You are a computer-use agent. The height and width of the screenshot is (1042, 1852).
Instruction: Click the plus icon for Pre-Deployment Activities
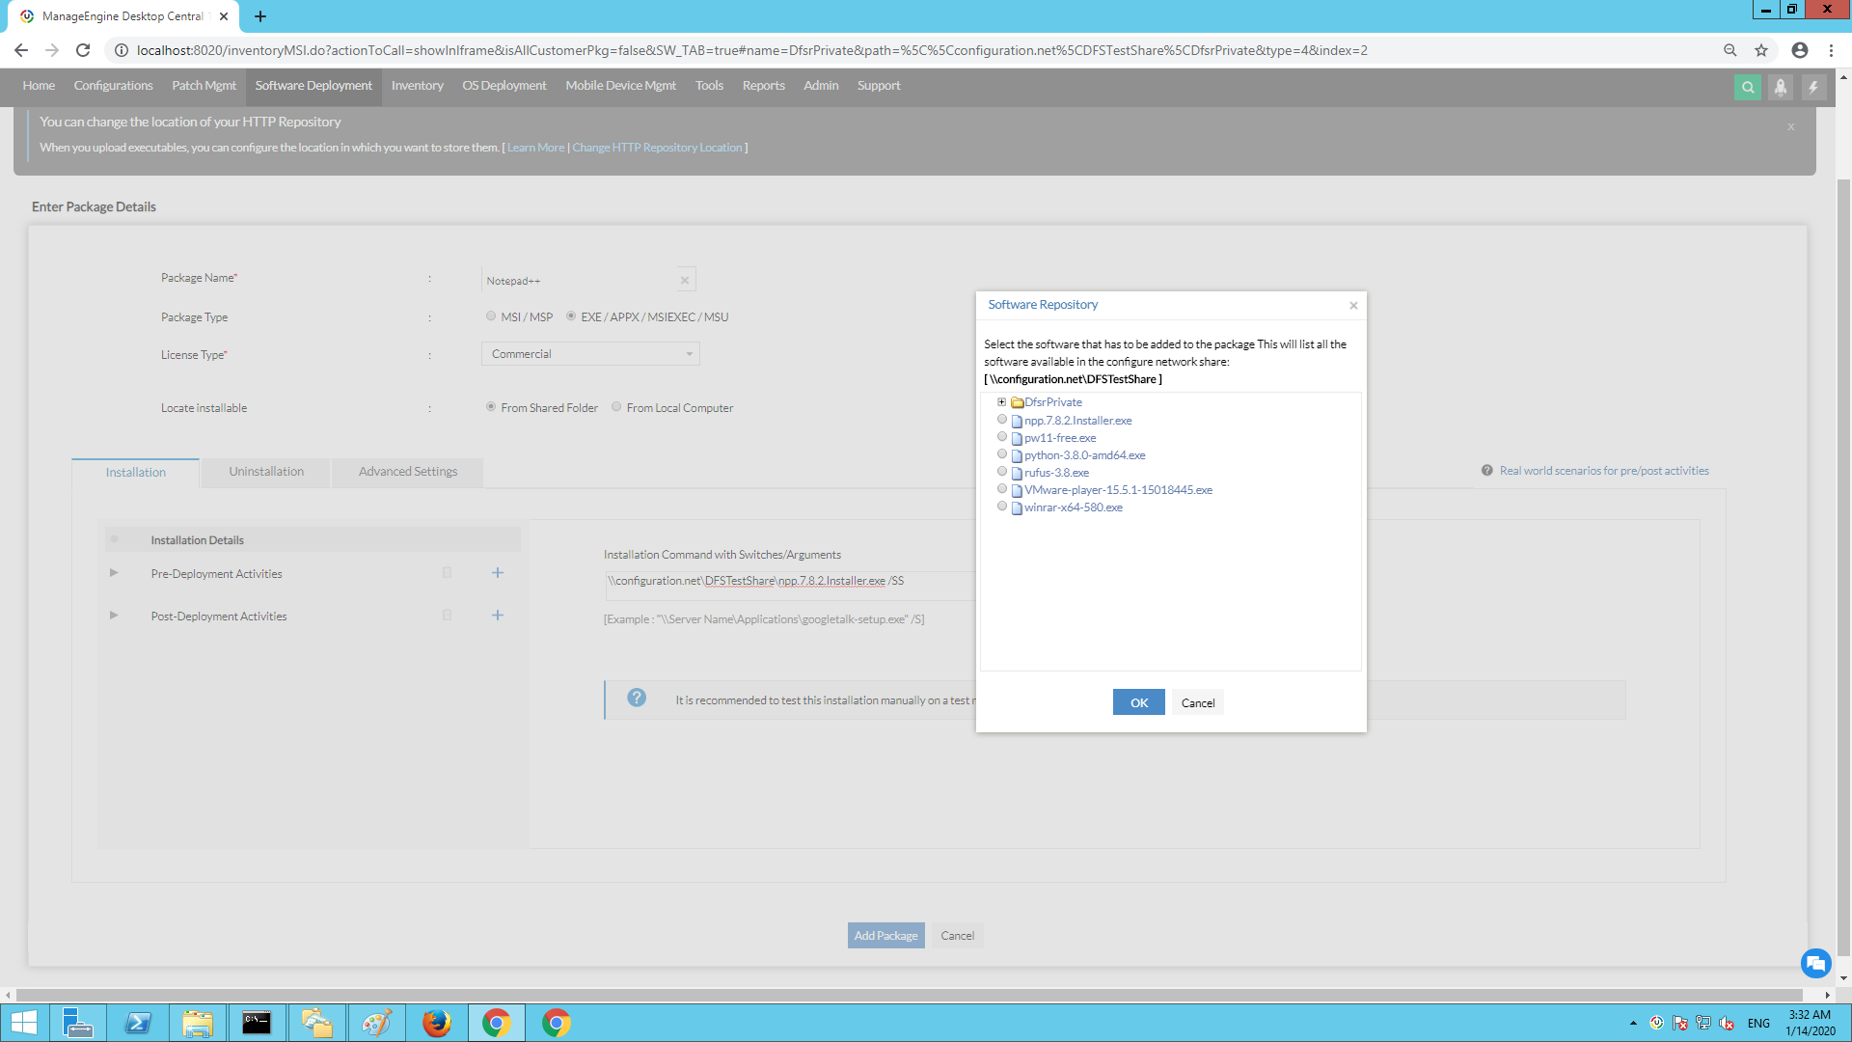coord(498,573)
